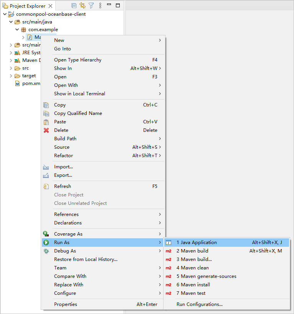Click Properties in the context menu
294x314 pixels.
point(66,304)
